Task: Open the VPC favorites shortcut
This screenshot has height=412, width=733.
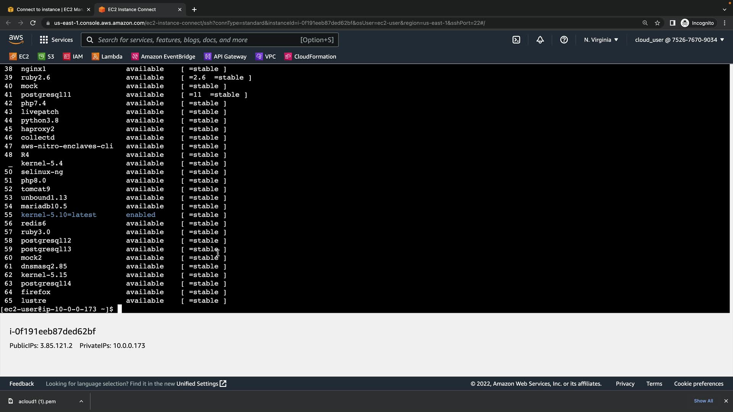Action: (266, 56)
